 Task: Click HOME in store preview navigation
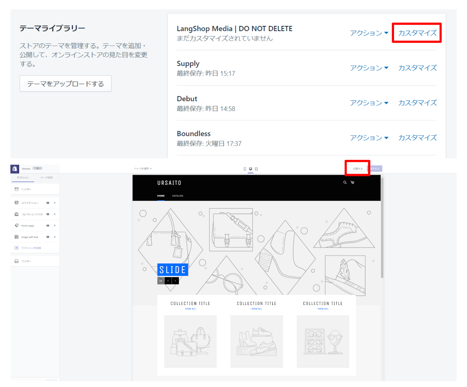point(161,196)
